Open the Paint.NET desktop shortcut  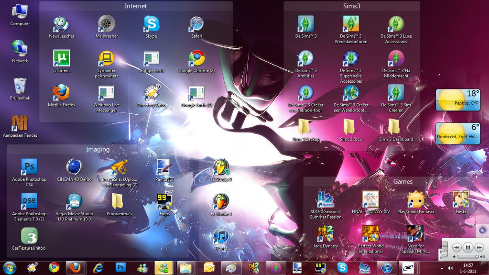click(x=164, y=170)
